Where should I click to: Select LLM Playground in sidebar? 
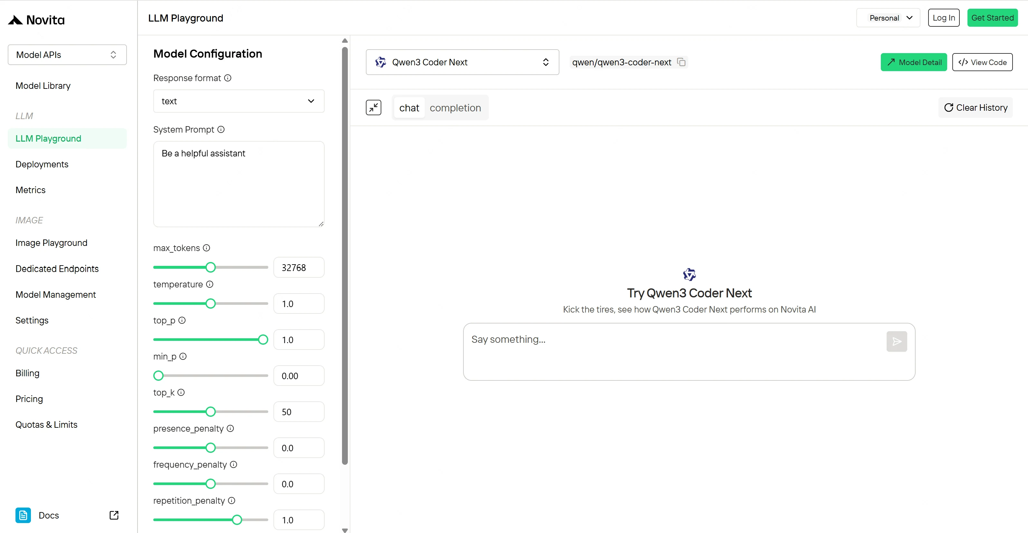67,138
